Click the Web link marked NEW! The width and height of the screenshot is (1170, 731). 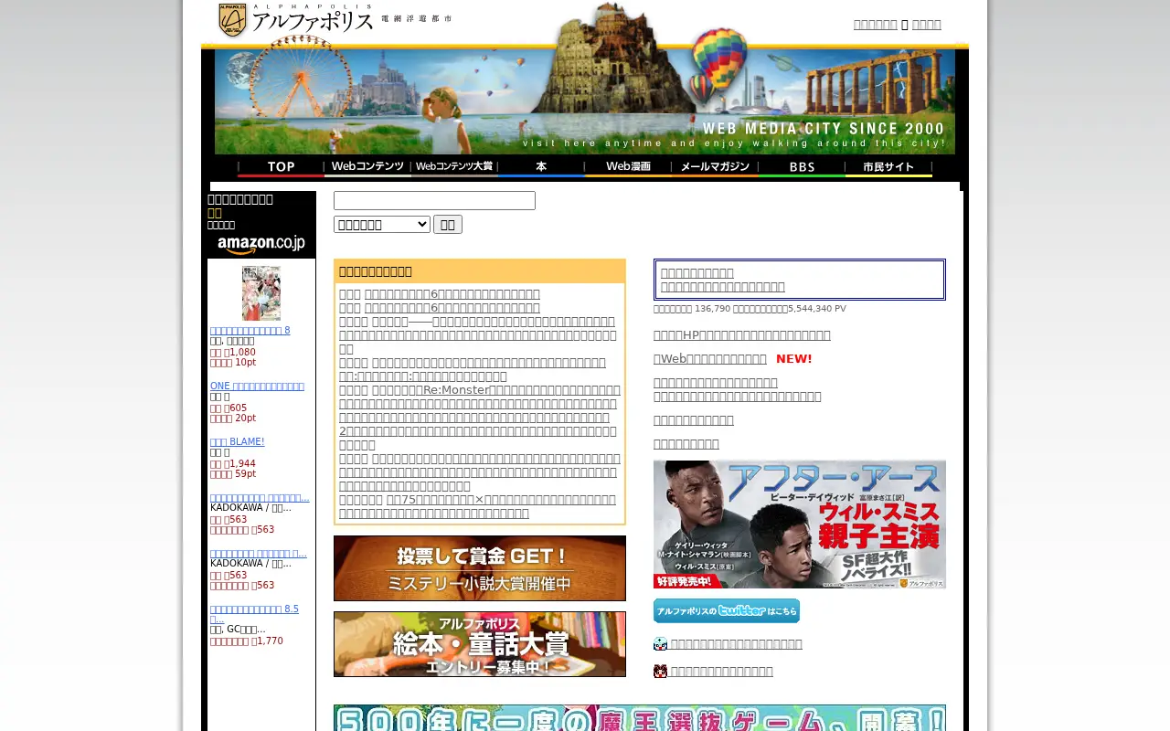click(710, 359)
